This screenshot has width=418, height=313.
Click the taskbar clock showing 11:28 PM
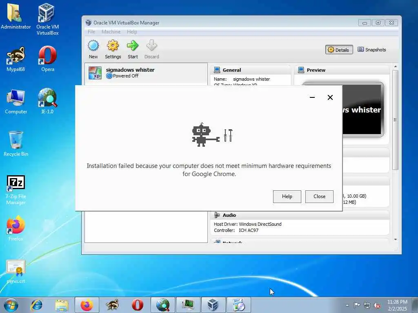(397, 305)
